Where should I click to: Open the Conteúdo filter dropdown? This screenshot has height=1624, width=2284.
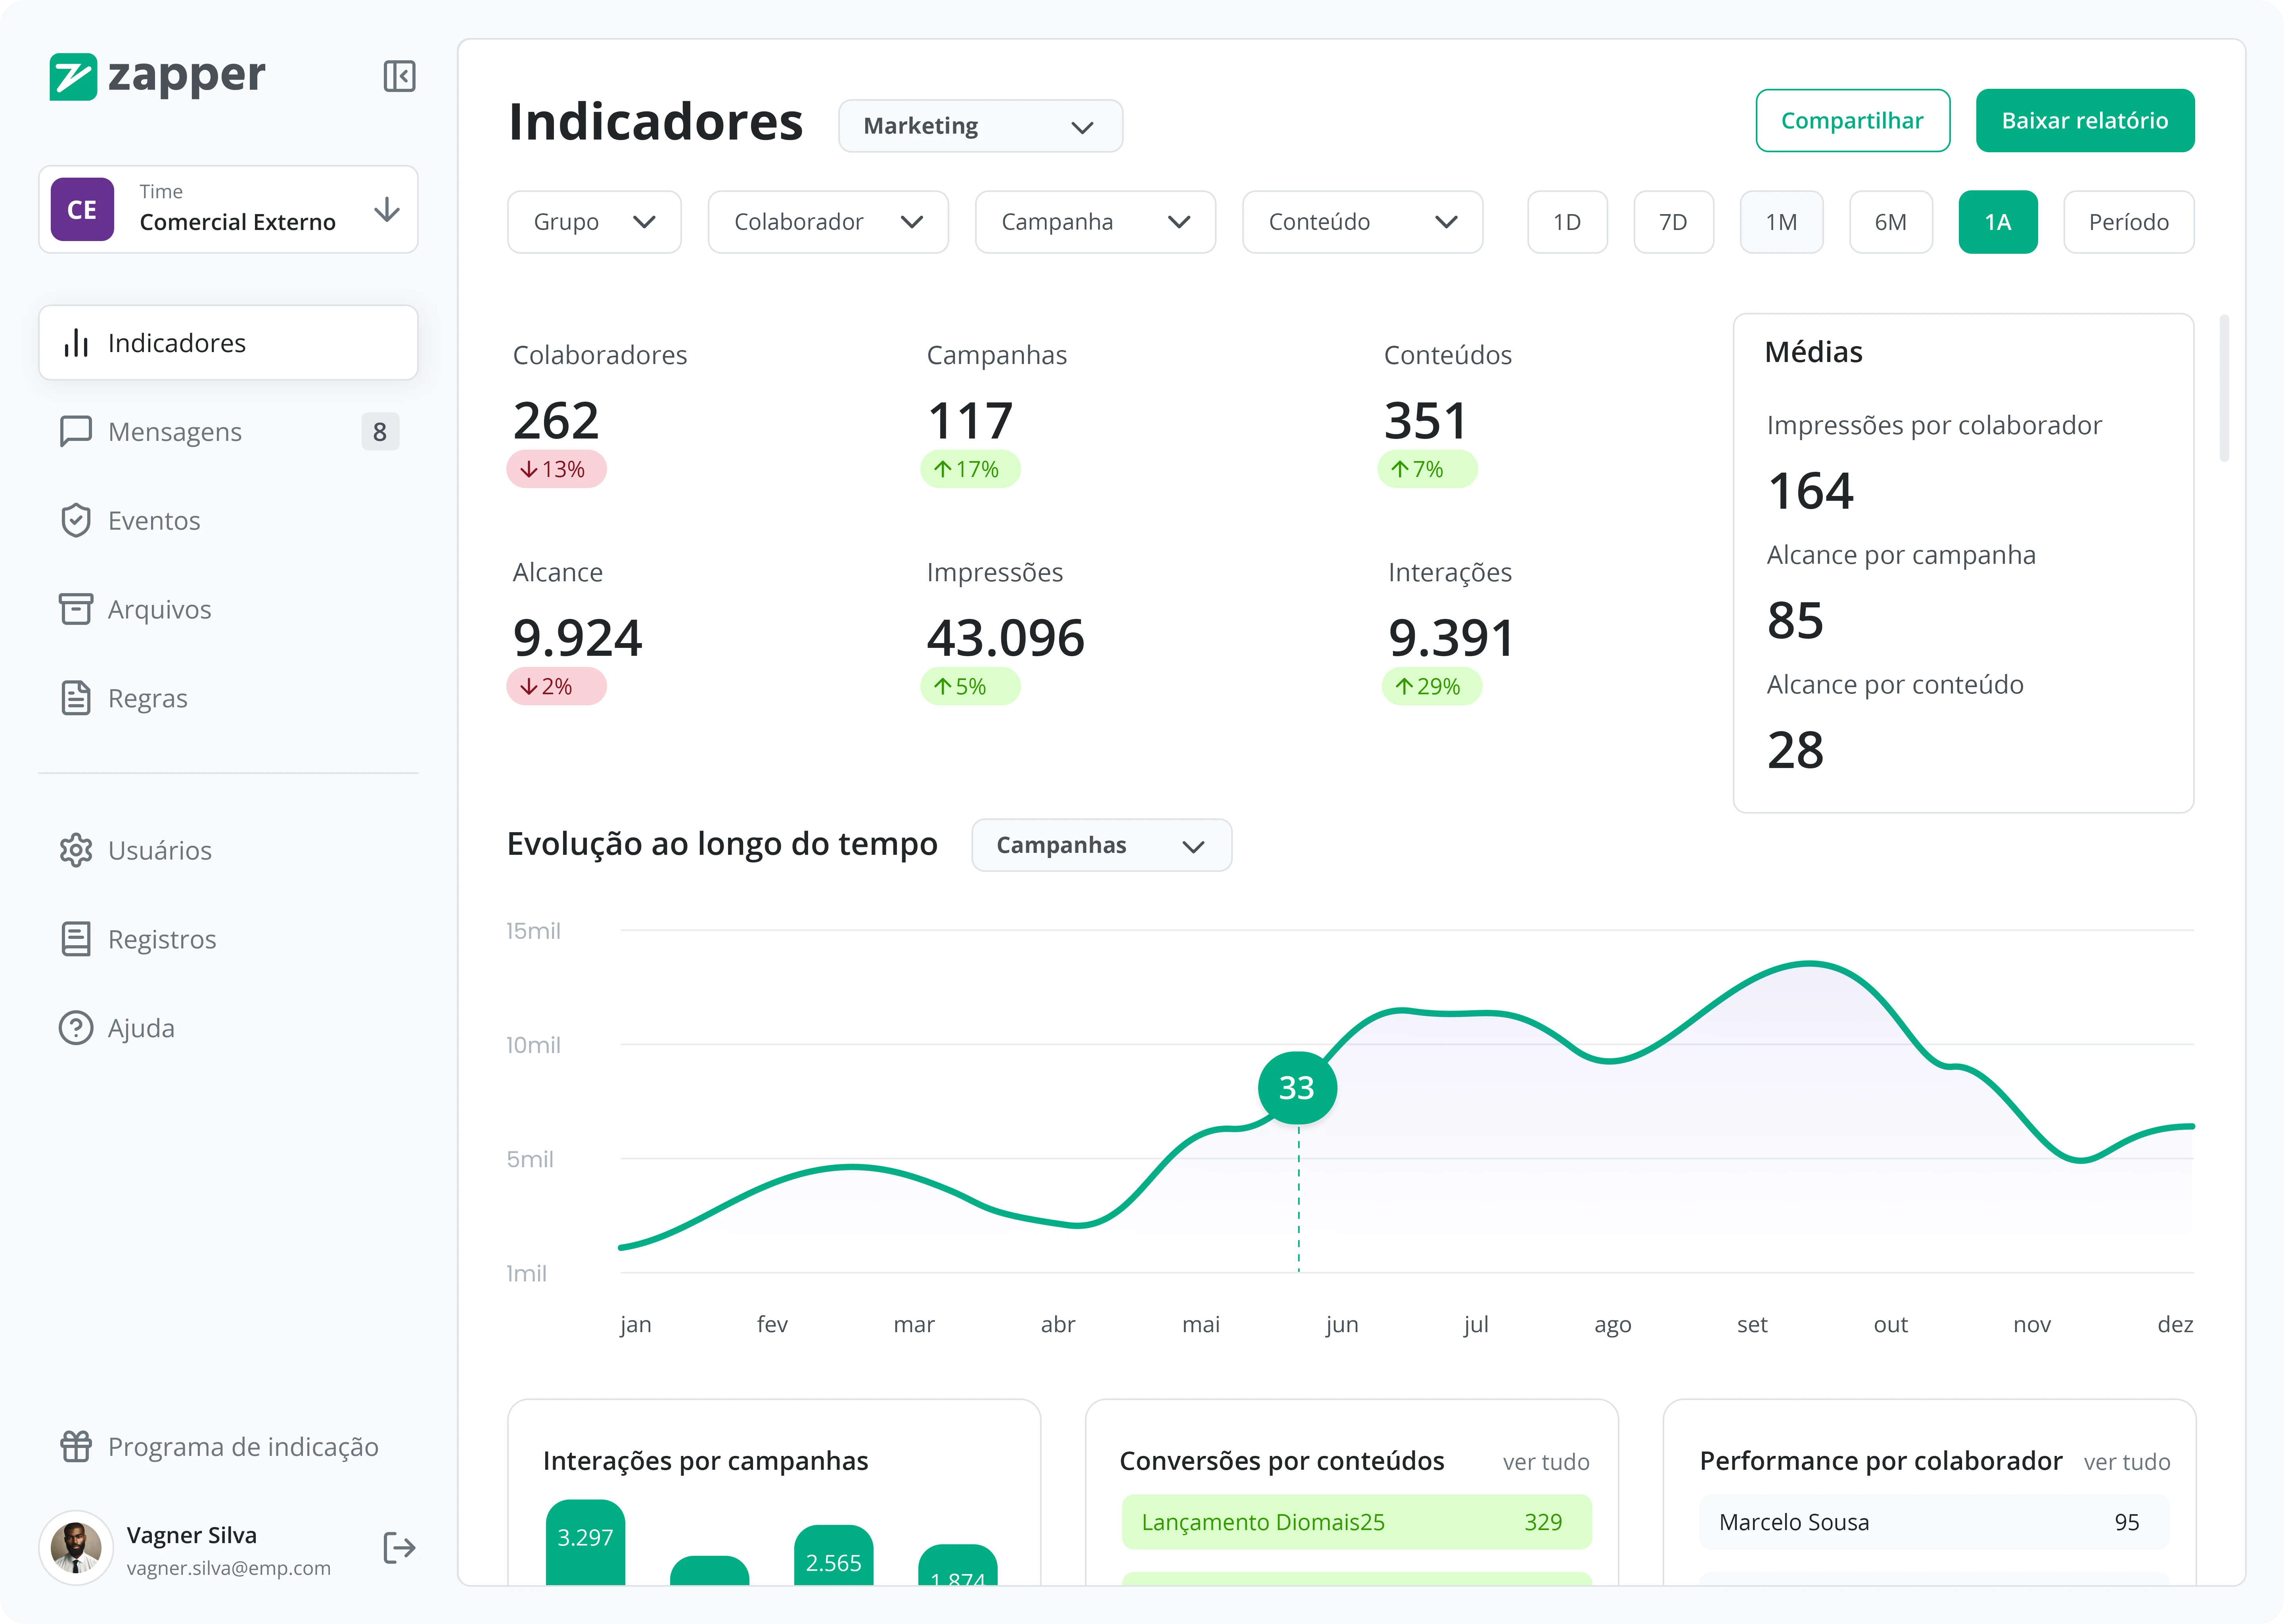1362,222
